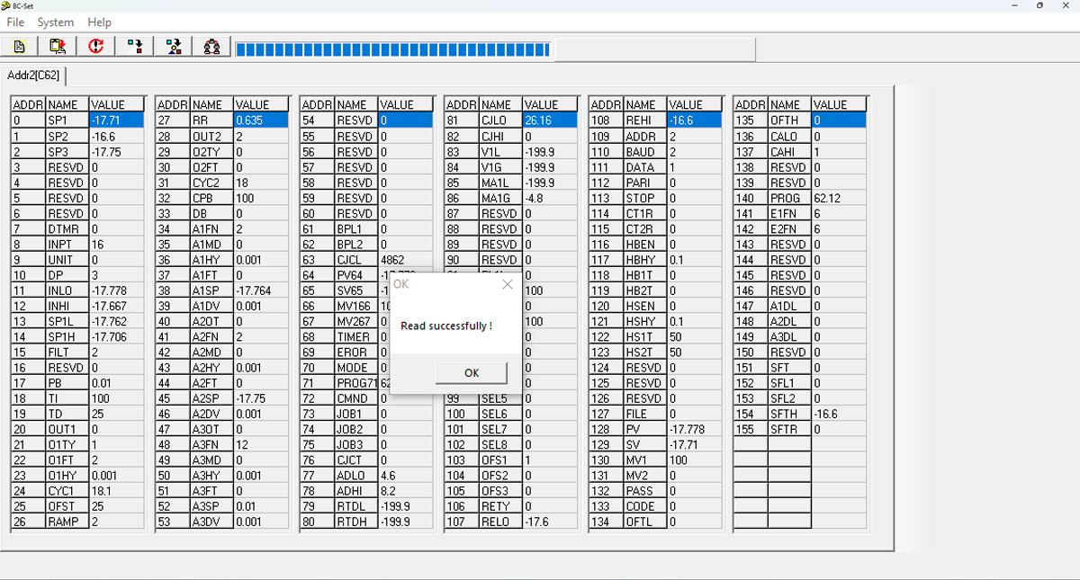Select the Addr2[C62] tab
The width and height of the screenshot is (1080, 580).
tap(32, 75)
